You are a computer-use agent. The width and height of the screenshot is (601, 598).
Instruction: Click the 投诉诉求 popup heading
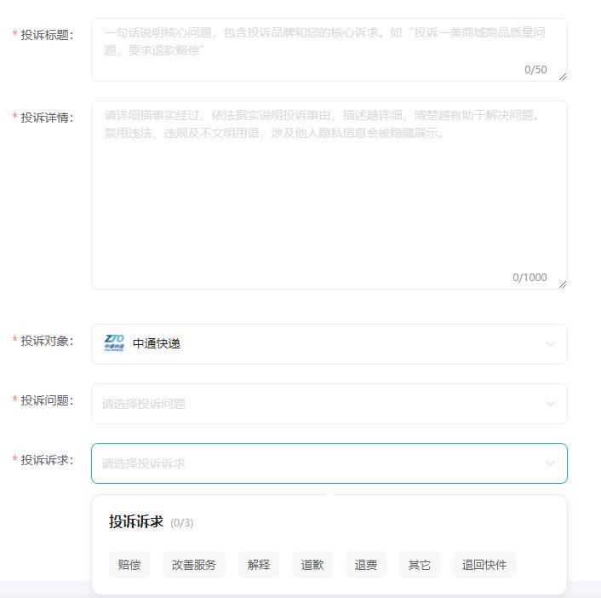(136, 521)
